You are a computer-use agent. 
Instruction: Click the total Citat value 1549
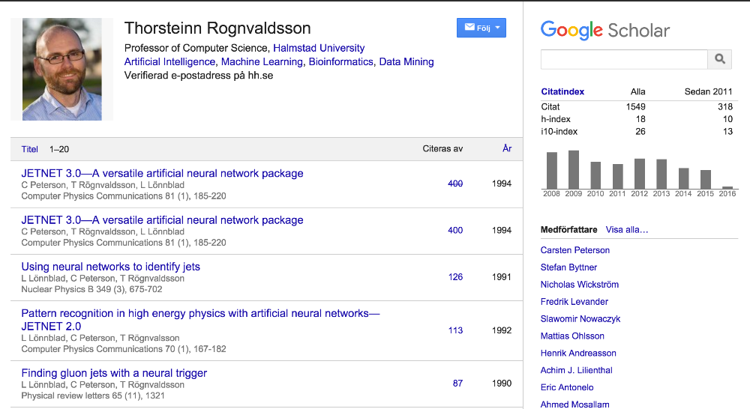[x=636, y=107]
